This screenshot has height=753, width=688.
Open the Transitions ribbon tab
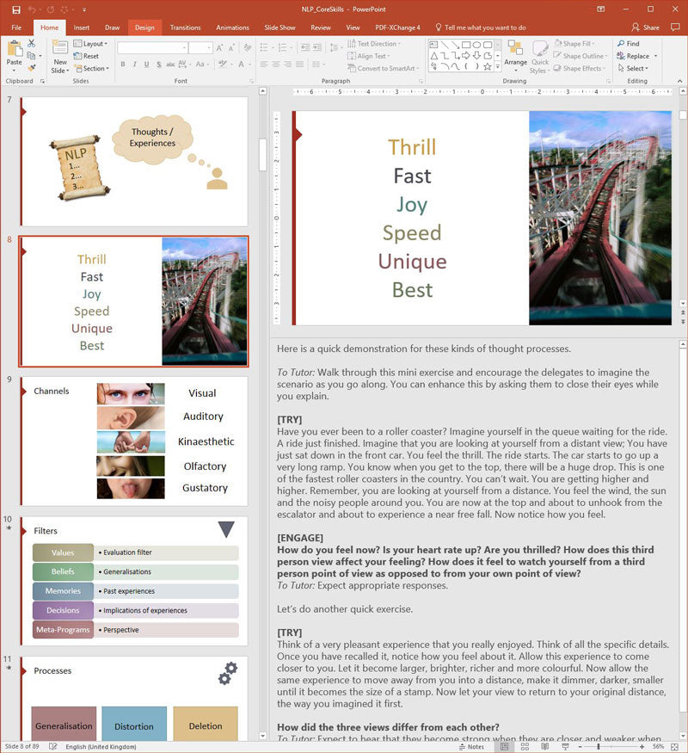[185, 28]
